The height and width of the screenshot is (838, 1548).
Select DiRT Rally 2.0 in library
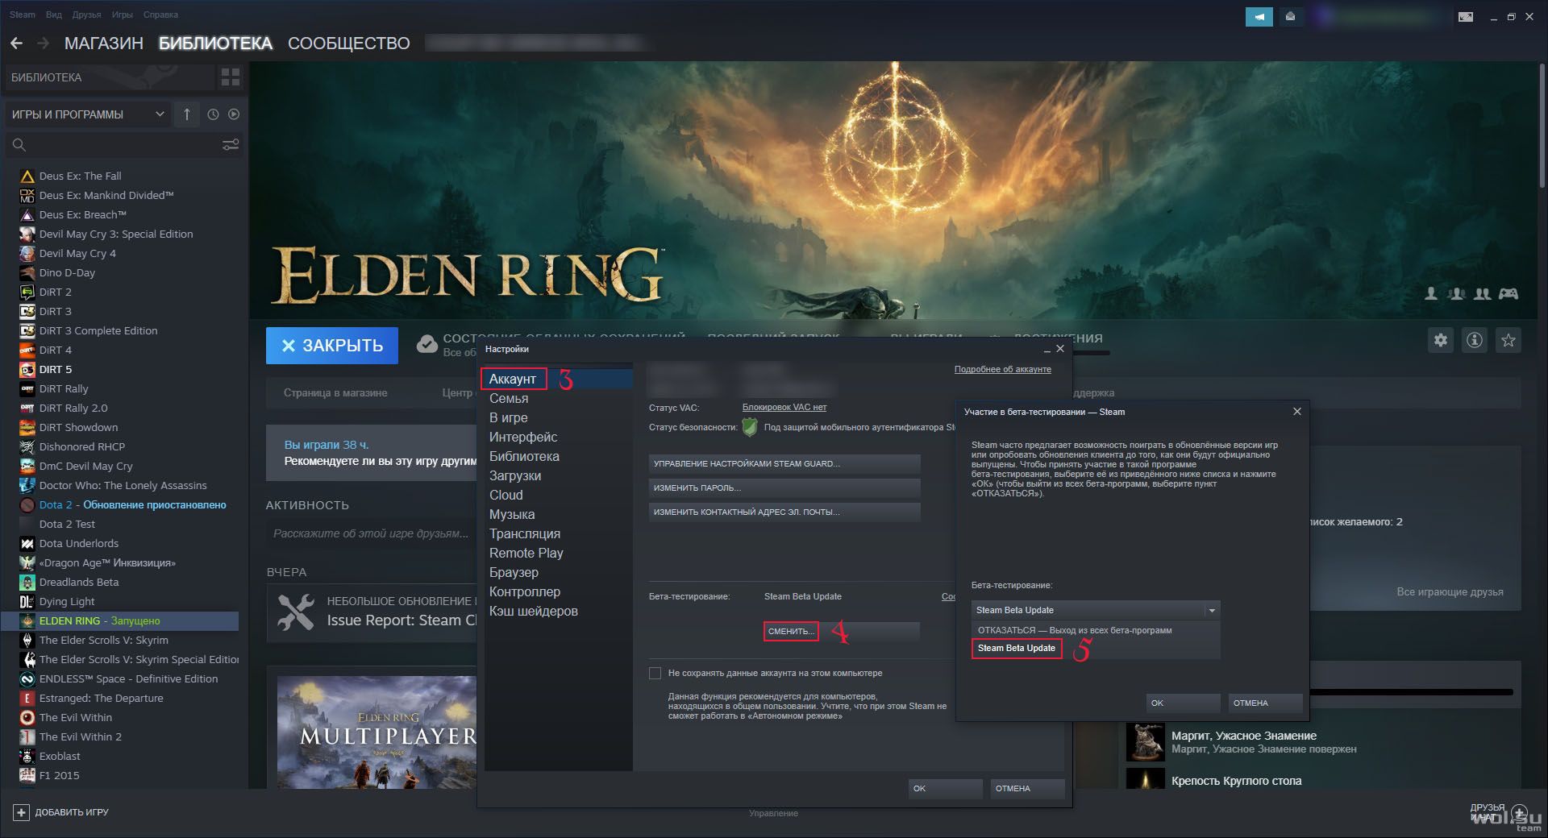[73, 408]
